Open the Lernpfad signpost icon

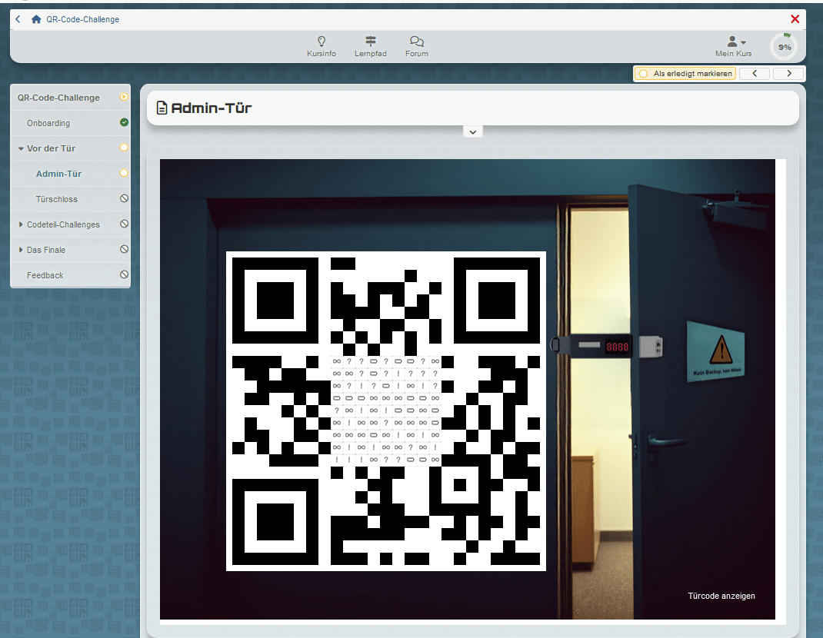371,41
